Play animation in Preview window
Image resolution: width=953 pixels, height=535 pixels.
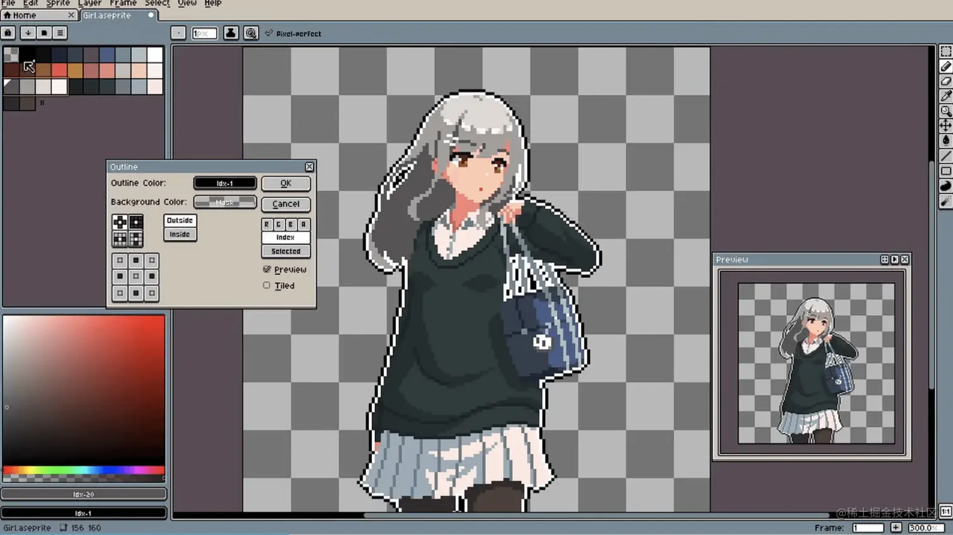click(894, 260)
